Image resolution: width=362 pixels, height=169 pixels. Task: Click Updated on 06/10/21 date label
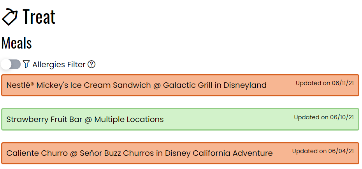pos(324,117)
